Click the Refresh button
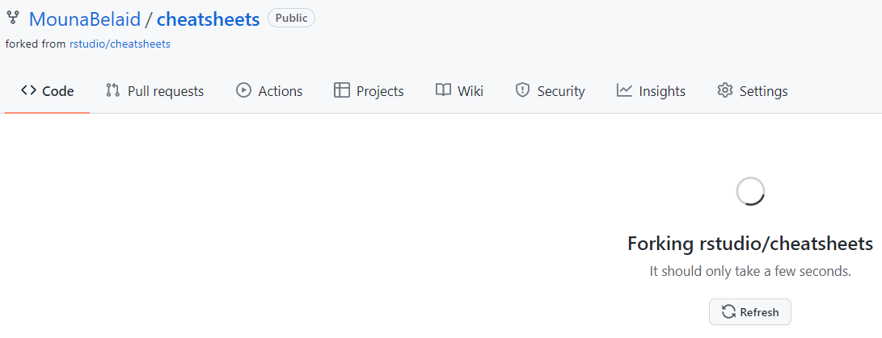Image resolution: width=882 pixels, height=338 pixels. tap(749, 312)
